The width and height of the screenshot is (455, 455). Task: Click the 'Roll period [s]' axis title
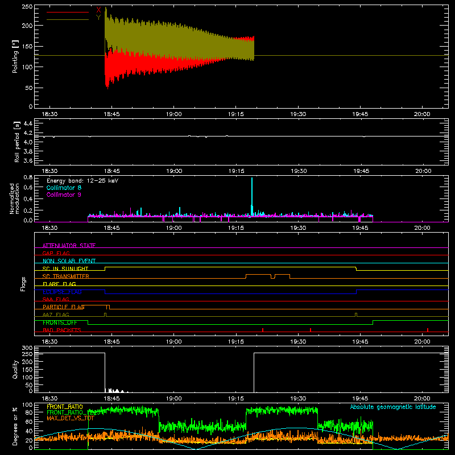point(17,142)
